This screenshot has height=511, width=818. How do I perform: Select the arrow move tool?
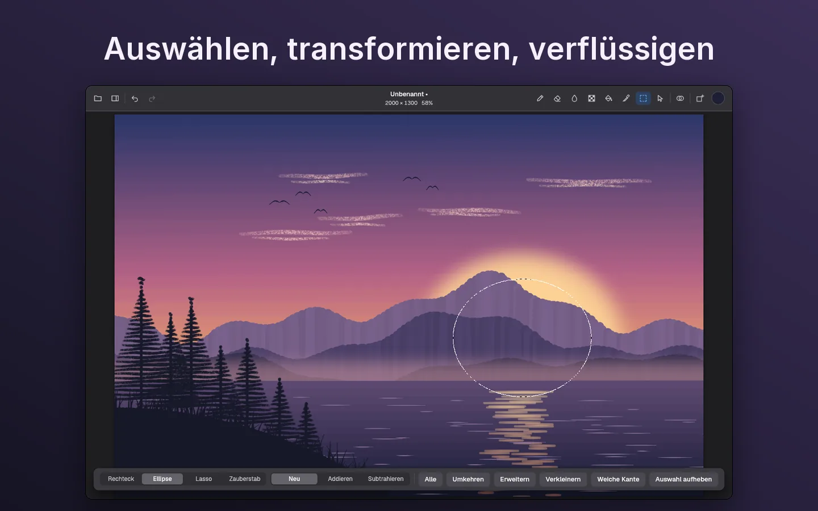coord(660,98)
